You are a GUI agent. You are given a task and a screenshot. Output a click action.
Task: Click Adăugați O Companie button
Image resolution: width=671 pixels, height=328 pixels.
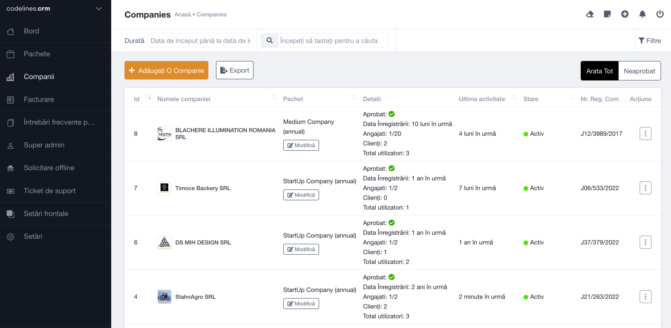pyautogui.click(x=166, y=70)
